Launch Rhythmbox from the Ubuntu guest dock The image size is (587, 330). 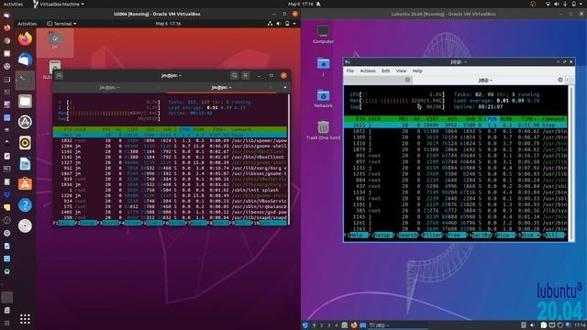(25, 143)
